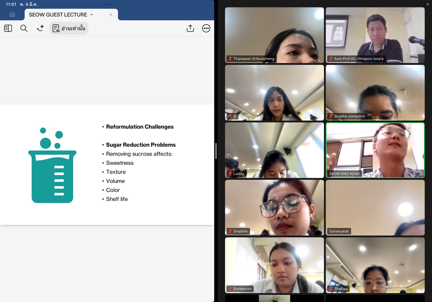Toggle the sidebar panel view icon
The height and width of the screenshot is (302, 432).
click(x=8, y=28)
